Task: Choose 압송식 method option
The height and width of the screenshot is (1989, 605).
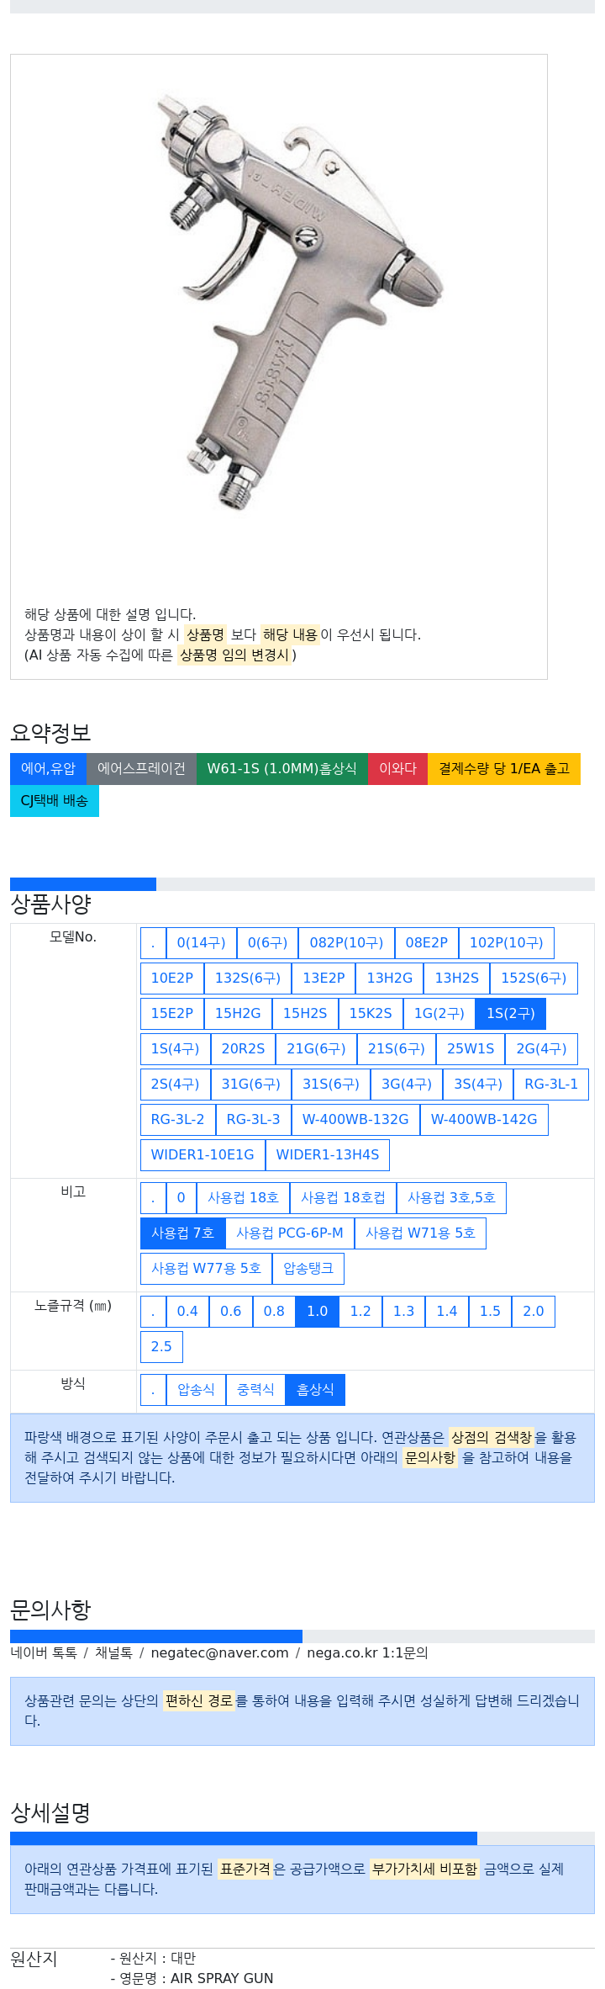Action: point(196,1390)
